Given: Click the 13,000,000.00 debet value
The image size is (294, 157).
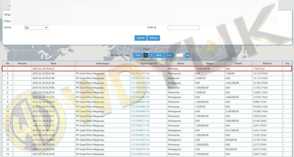Looking at the screenshot, I should (x=202, y=69).
